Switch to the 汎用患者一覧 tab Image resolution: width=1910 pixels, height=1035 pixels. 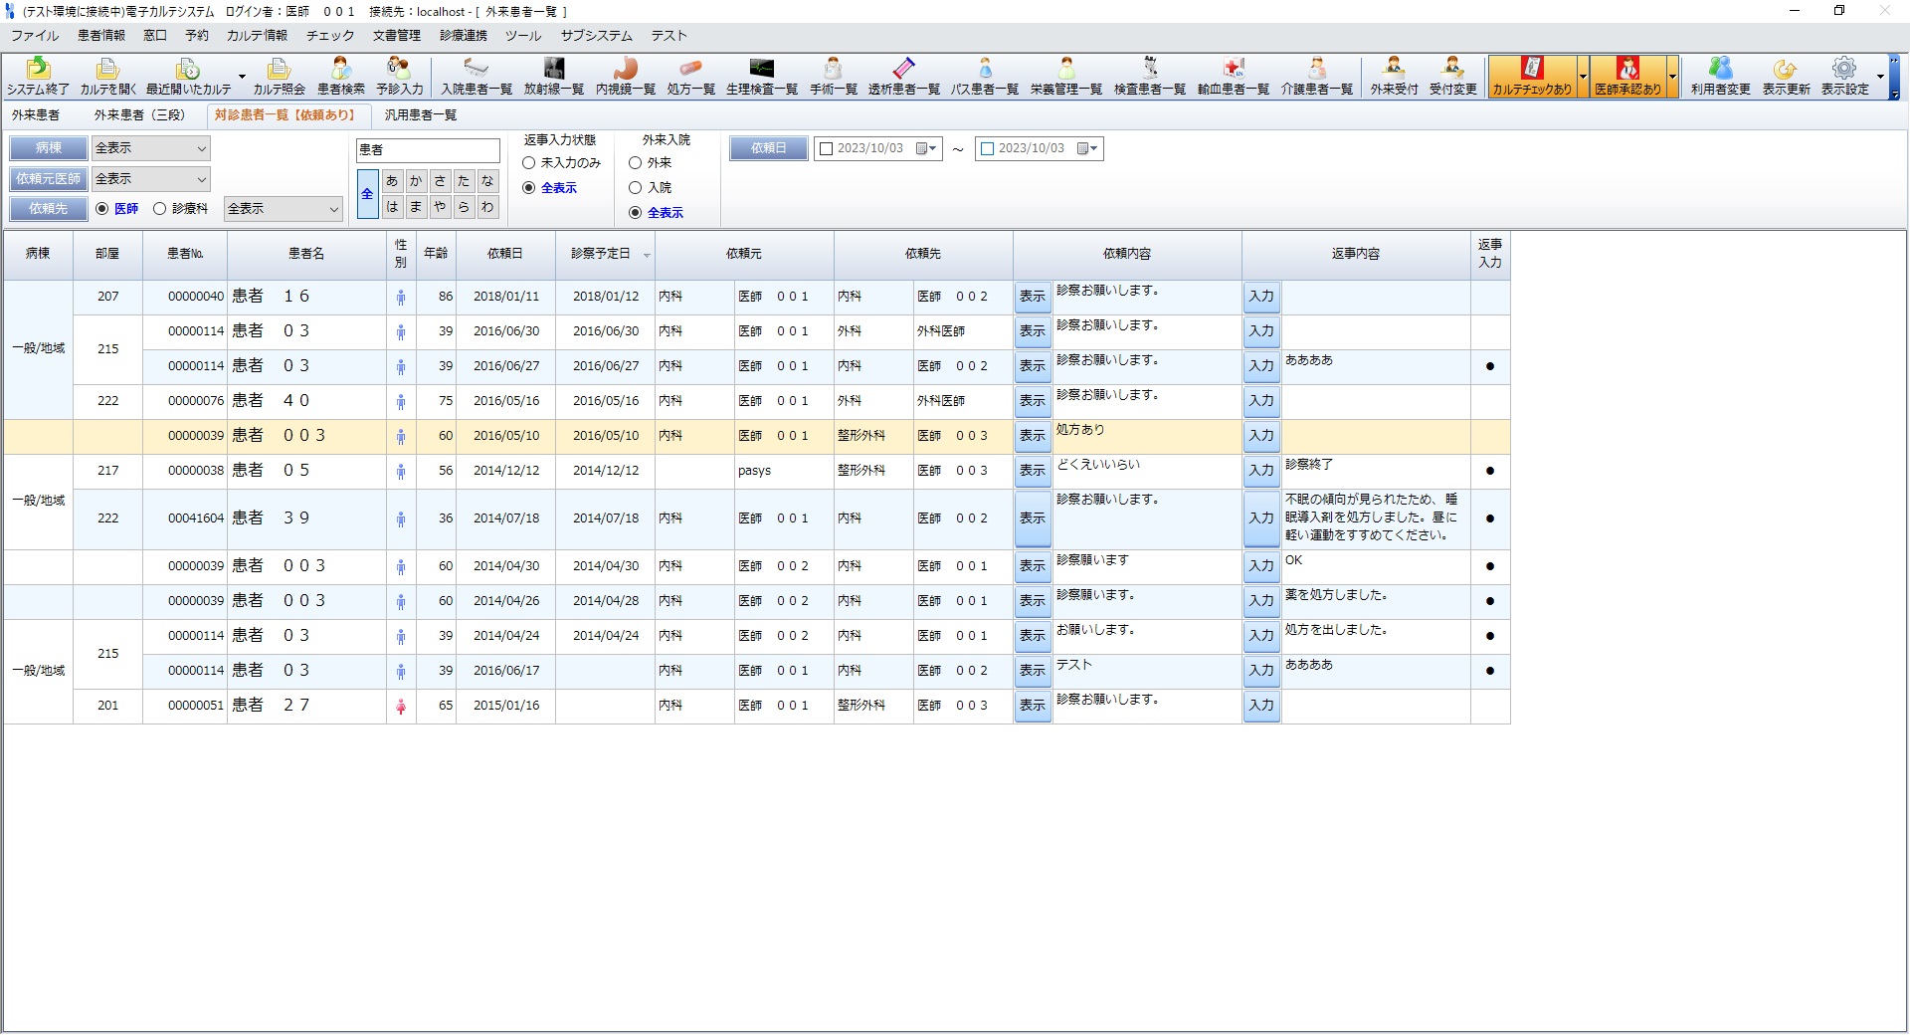(x=421, y=115)
